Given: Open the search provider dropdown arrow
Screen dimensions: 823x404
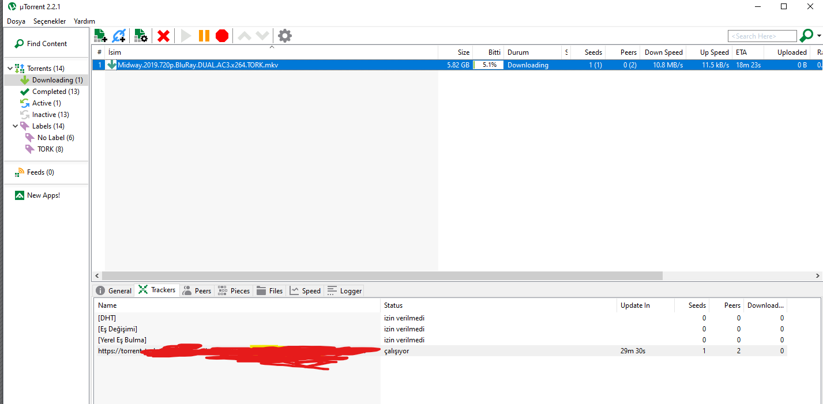Looking at the screenshot, I should 819,36.
